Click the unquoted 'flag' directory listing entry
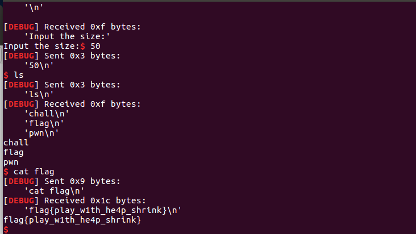 click(14, 152)
